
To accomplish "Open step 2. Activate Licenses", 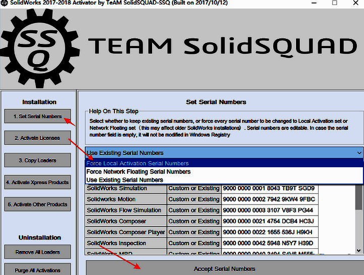I will 38,138.
